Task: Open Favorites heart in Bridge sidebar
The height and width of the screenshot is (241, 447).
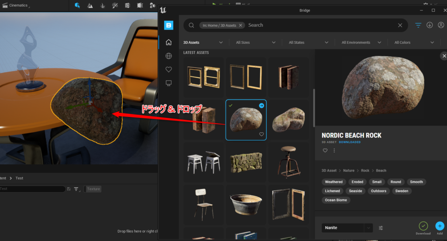Action: pyautogui.click(x=168, y=69)
